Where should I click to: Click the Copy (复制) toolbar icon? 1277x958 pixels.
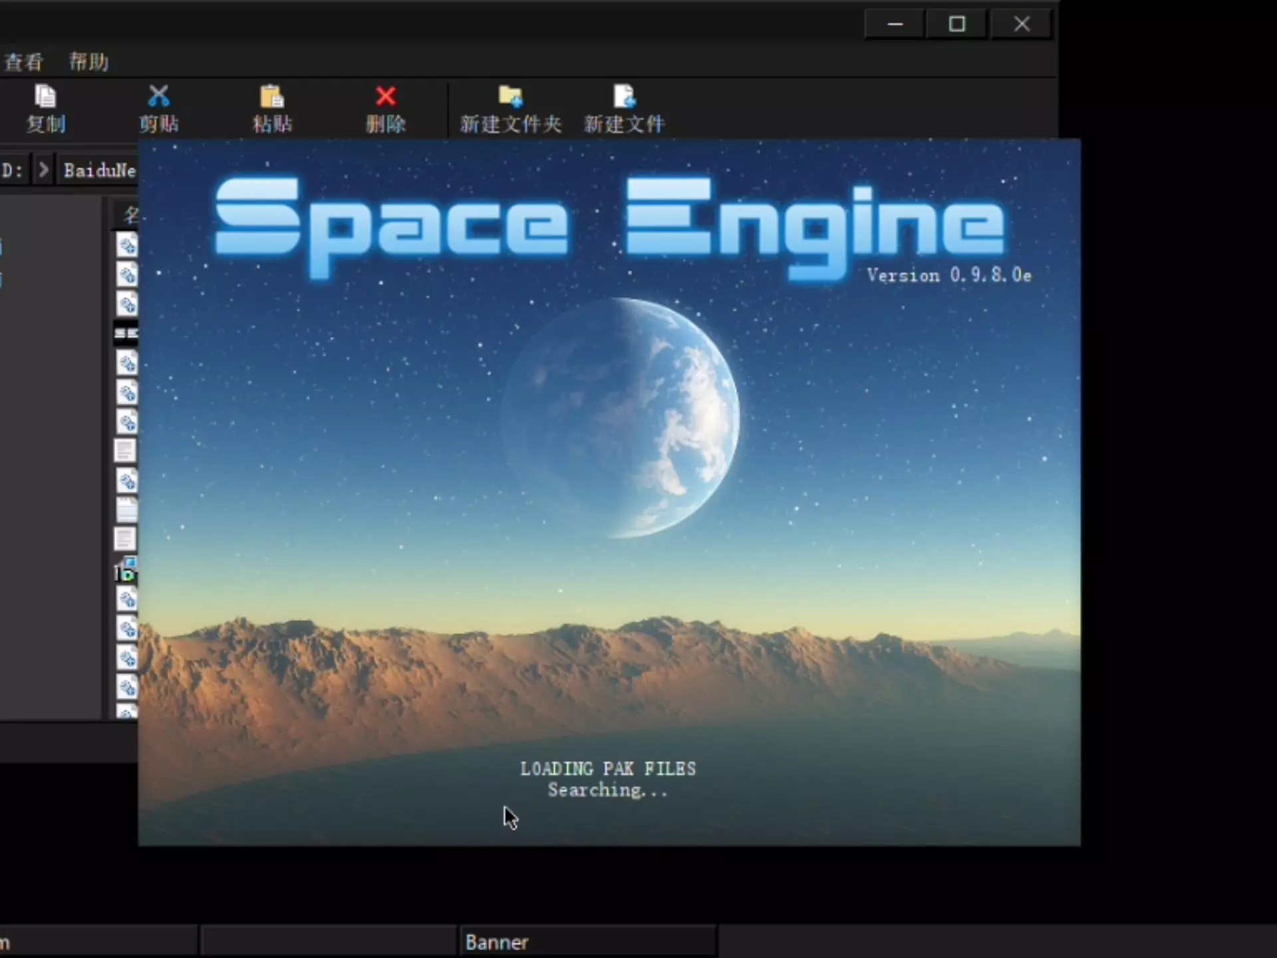[45, 97]
